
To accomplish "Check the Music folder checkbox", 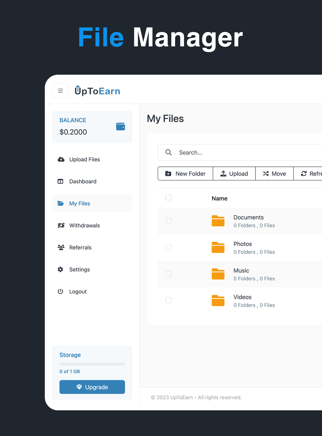I will tap(169, 274).
